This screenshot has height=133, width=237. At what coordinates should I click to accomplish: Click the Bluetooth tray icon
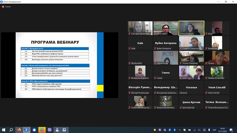click(x=175, y=130)
